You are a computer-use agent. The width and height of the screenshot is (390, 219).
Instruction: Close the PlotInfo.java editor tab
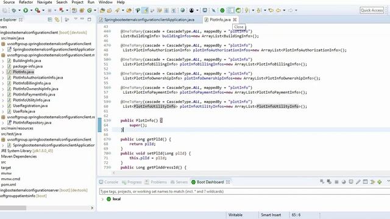point(235,19)
